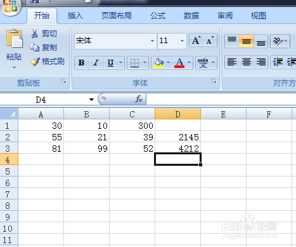
Task: Click the Cut (剪切) scissors icon
Action: click(34, 34)
